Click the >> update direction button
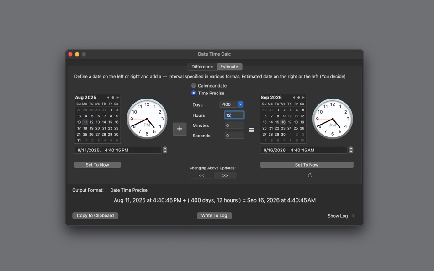The width and height of the screenshot is (434, 271). pos(225,175)
